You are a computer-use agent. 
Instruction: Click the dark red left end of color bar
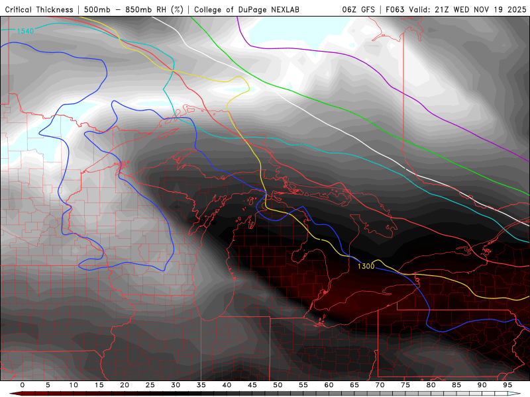15,394
